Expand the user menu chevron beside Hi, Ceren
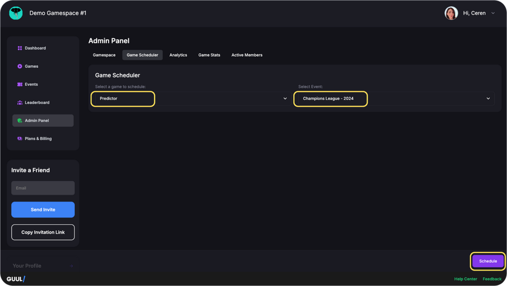507x286 pixels. (x=493, y=13)
